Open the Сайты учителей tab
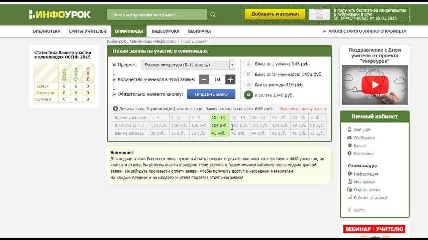Screen dimensions: 428x240 tap(88, 31)
